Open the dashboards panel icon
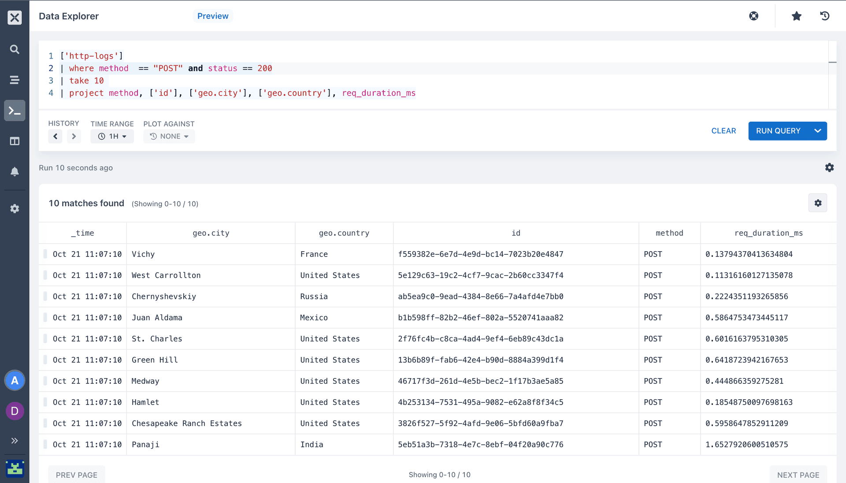The width and height of the screenshot is (846, 483). click(x=15, y=141)
